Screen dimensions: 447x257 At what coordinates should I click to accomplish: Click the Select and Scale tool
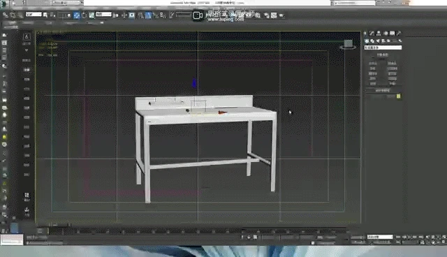91,15
